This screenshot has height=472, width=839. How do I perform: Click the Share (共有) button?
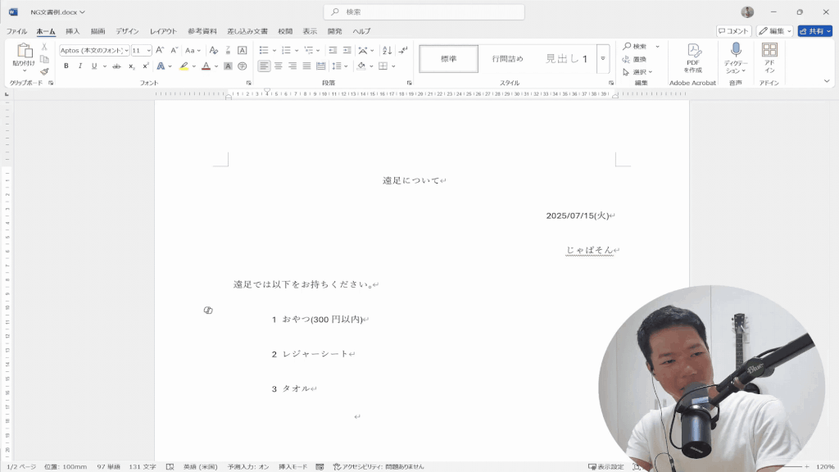coord(815,31)
